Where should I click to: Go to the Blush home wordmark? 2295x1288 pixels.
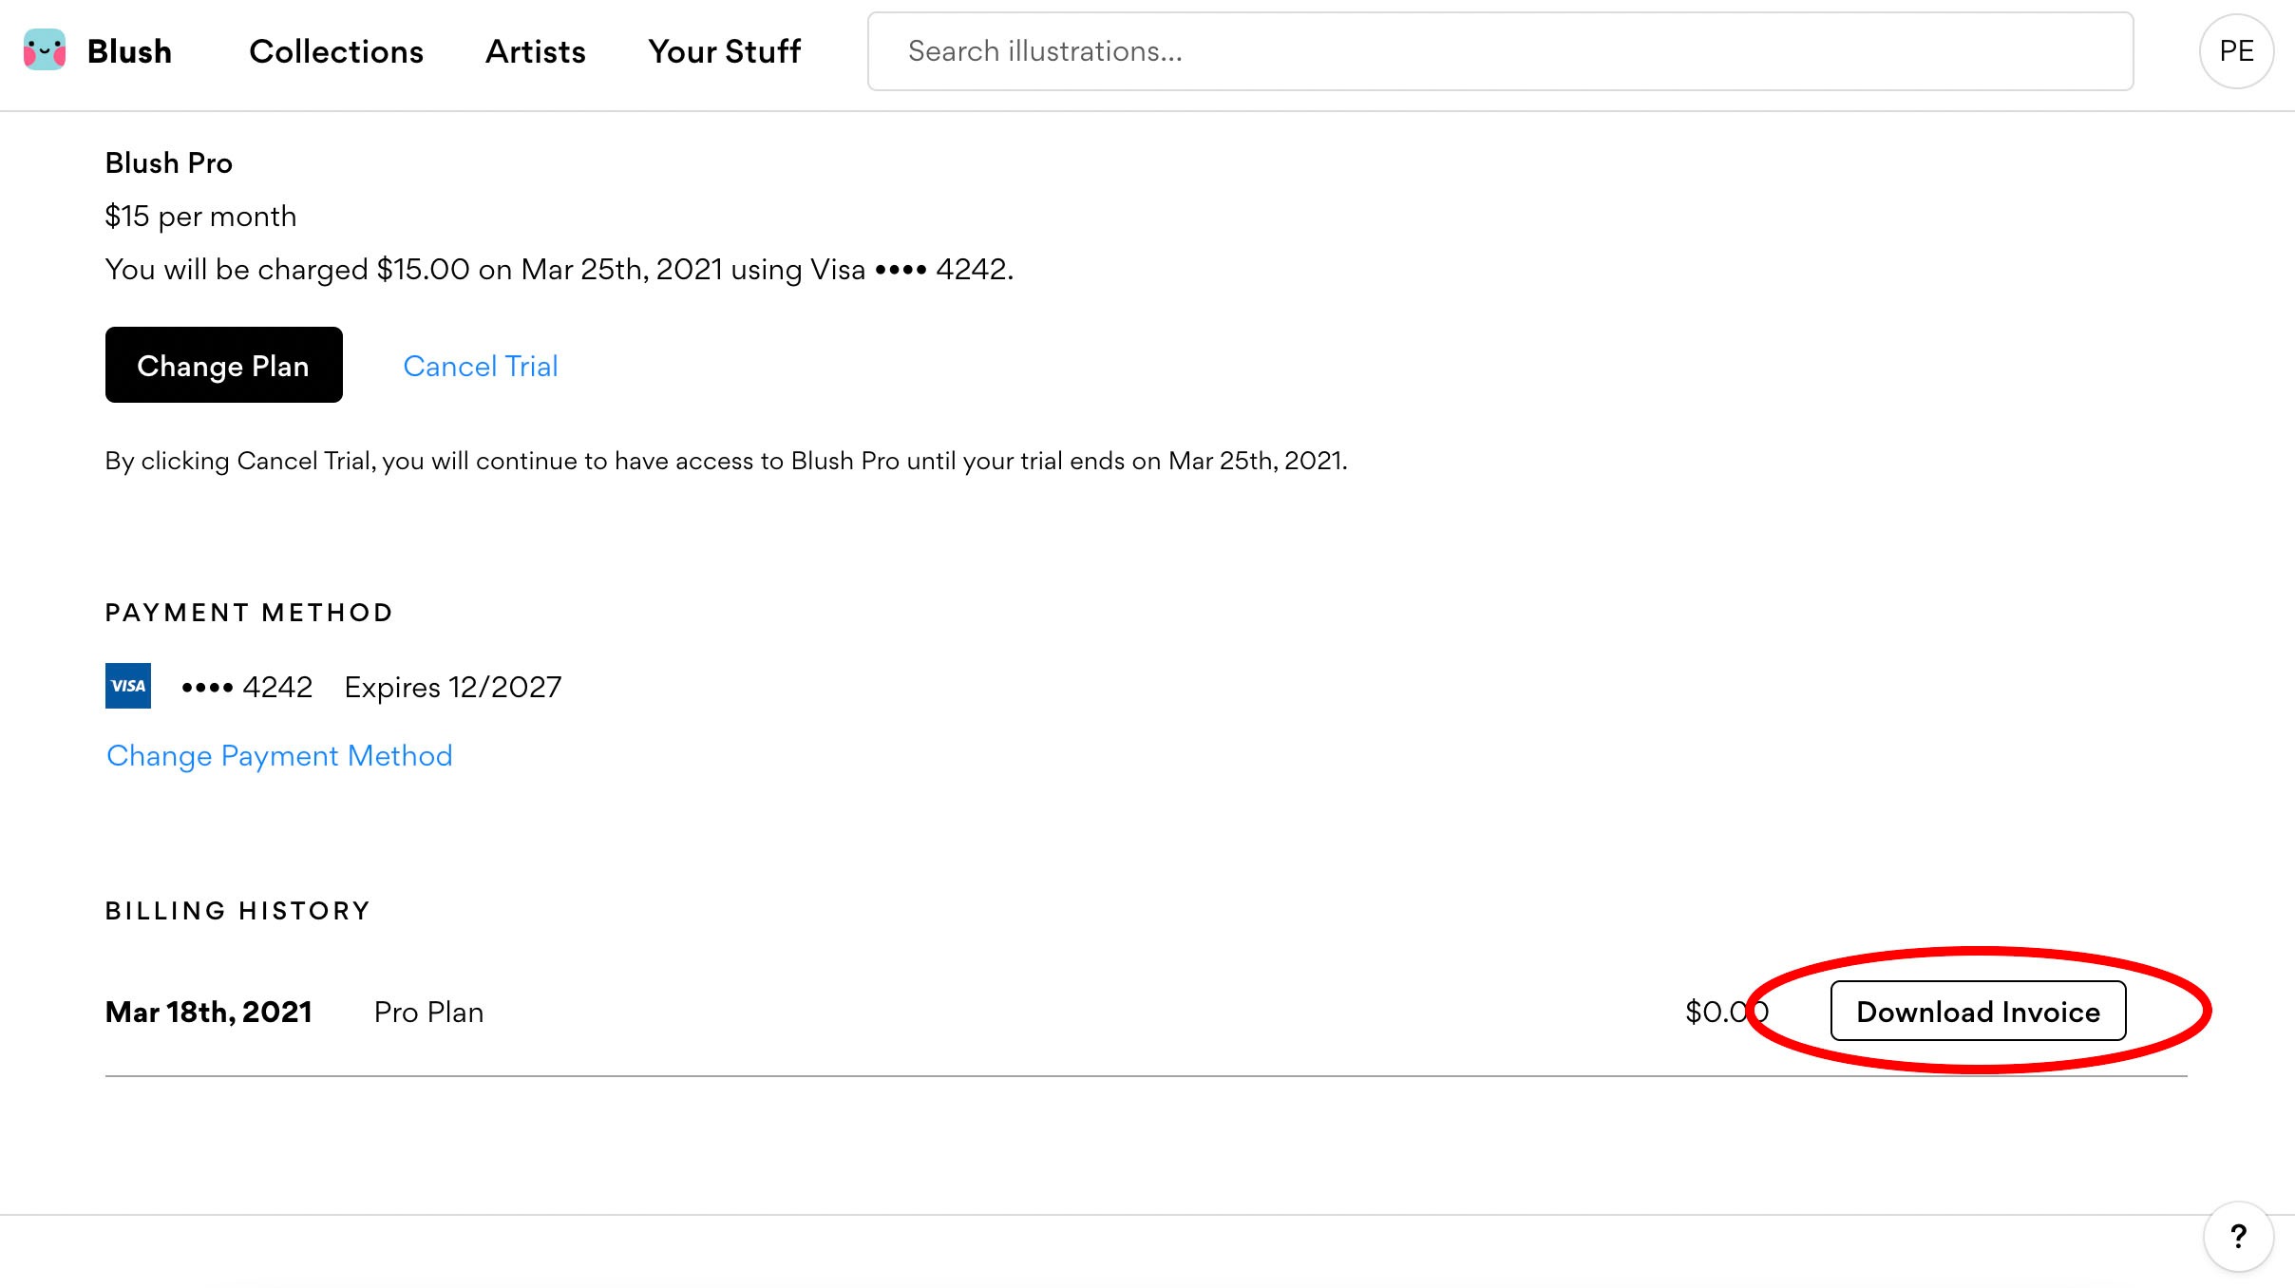click(129, 51)
